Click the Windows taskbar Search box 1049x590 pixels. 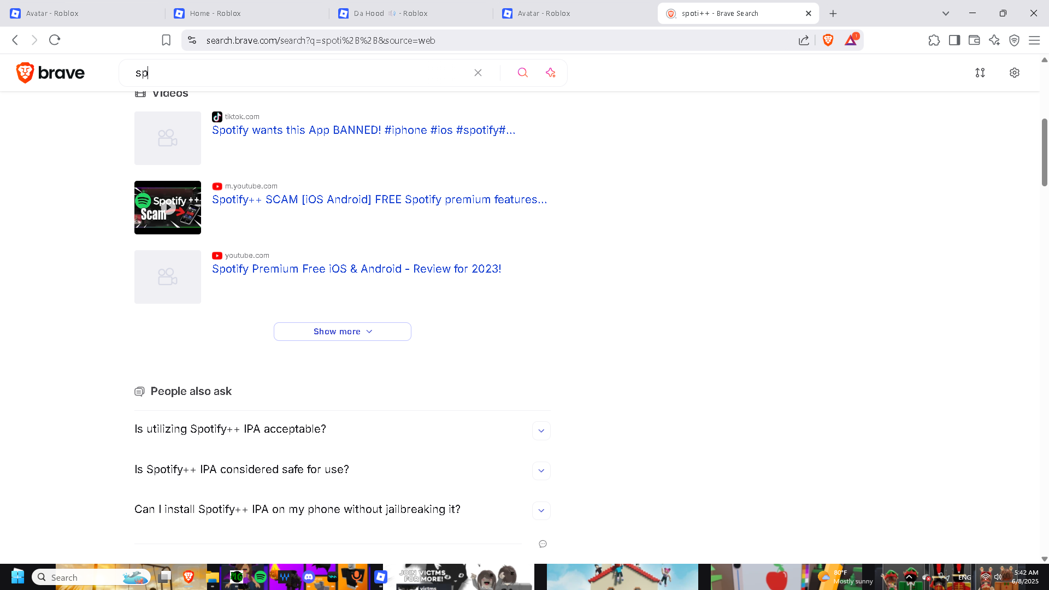click(91, 577)
